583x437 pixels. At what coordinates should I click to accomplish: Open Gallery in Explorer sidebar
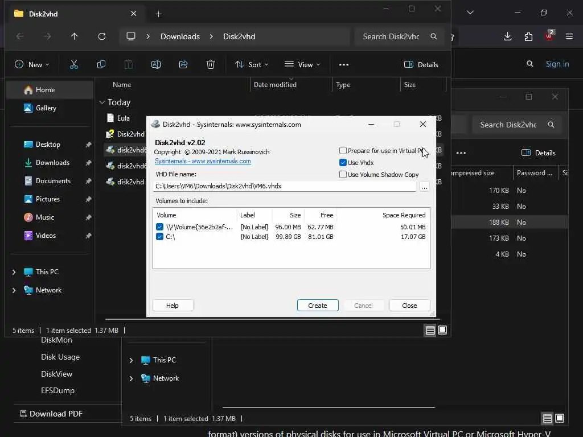(x=46, y=108)
